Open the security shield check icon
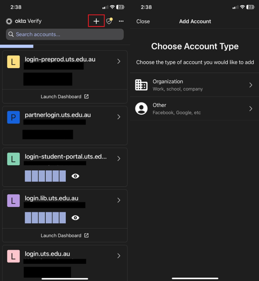259x281 pixels. [x=109, y=21]
